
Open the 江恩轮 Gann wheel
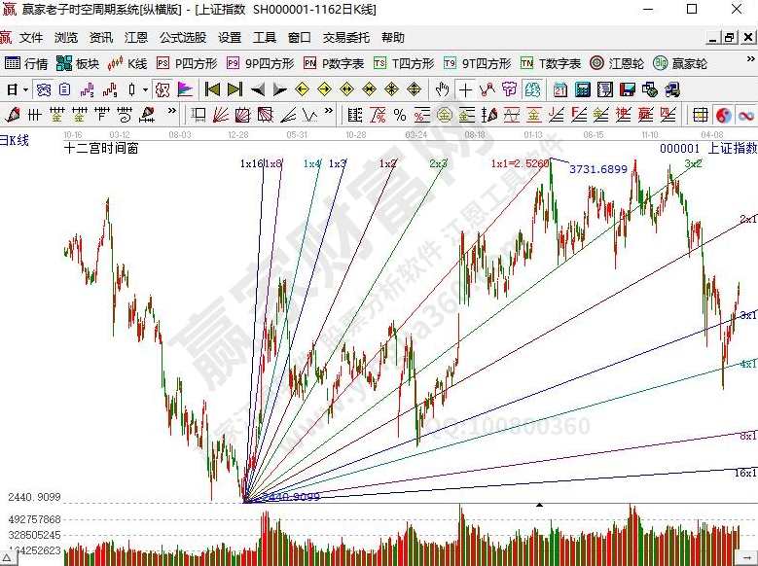[621, 63]
